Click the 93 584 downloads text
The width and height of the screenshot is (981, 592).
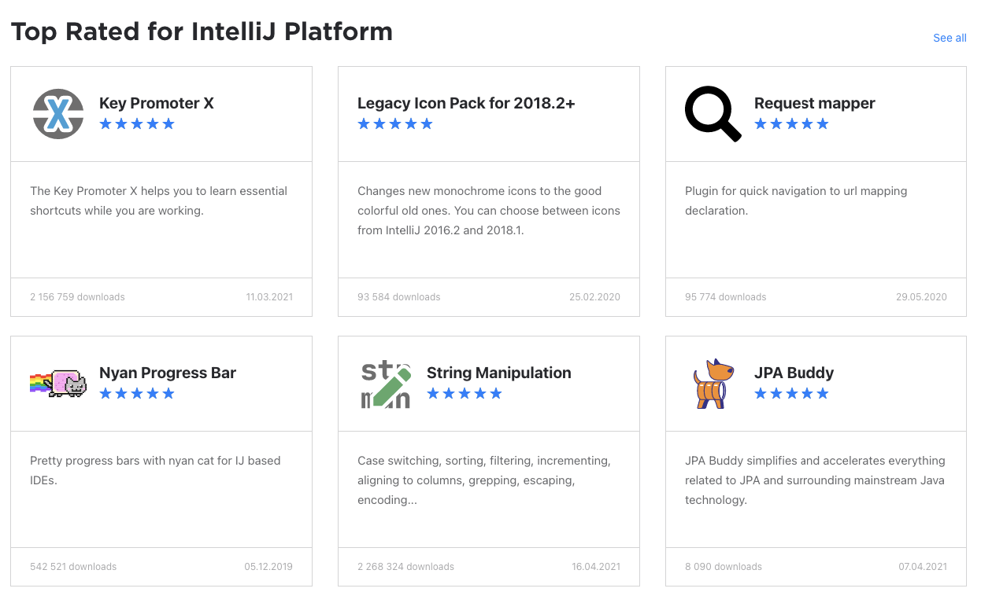[399, 297]
